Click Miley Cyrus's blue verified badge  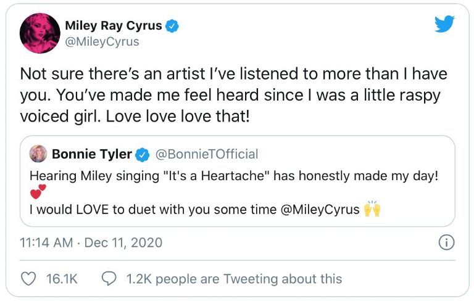pos(173,26)
